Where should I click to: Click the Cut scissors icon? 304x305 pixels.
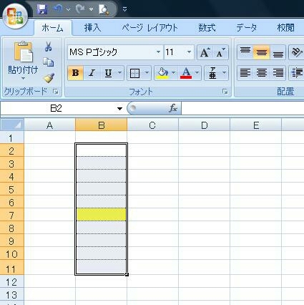click(48, 47)
